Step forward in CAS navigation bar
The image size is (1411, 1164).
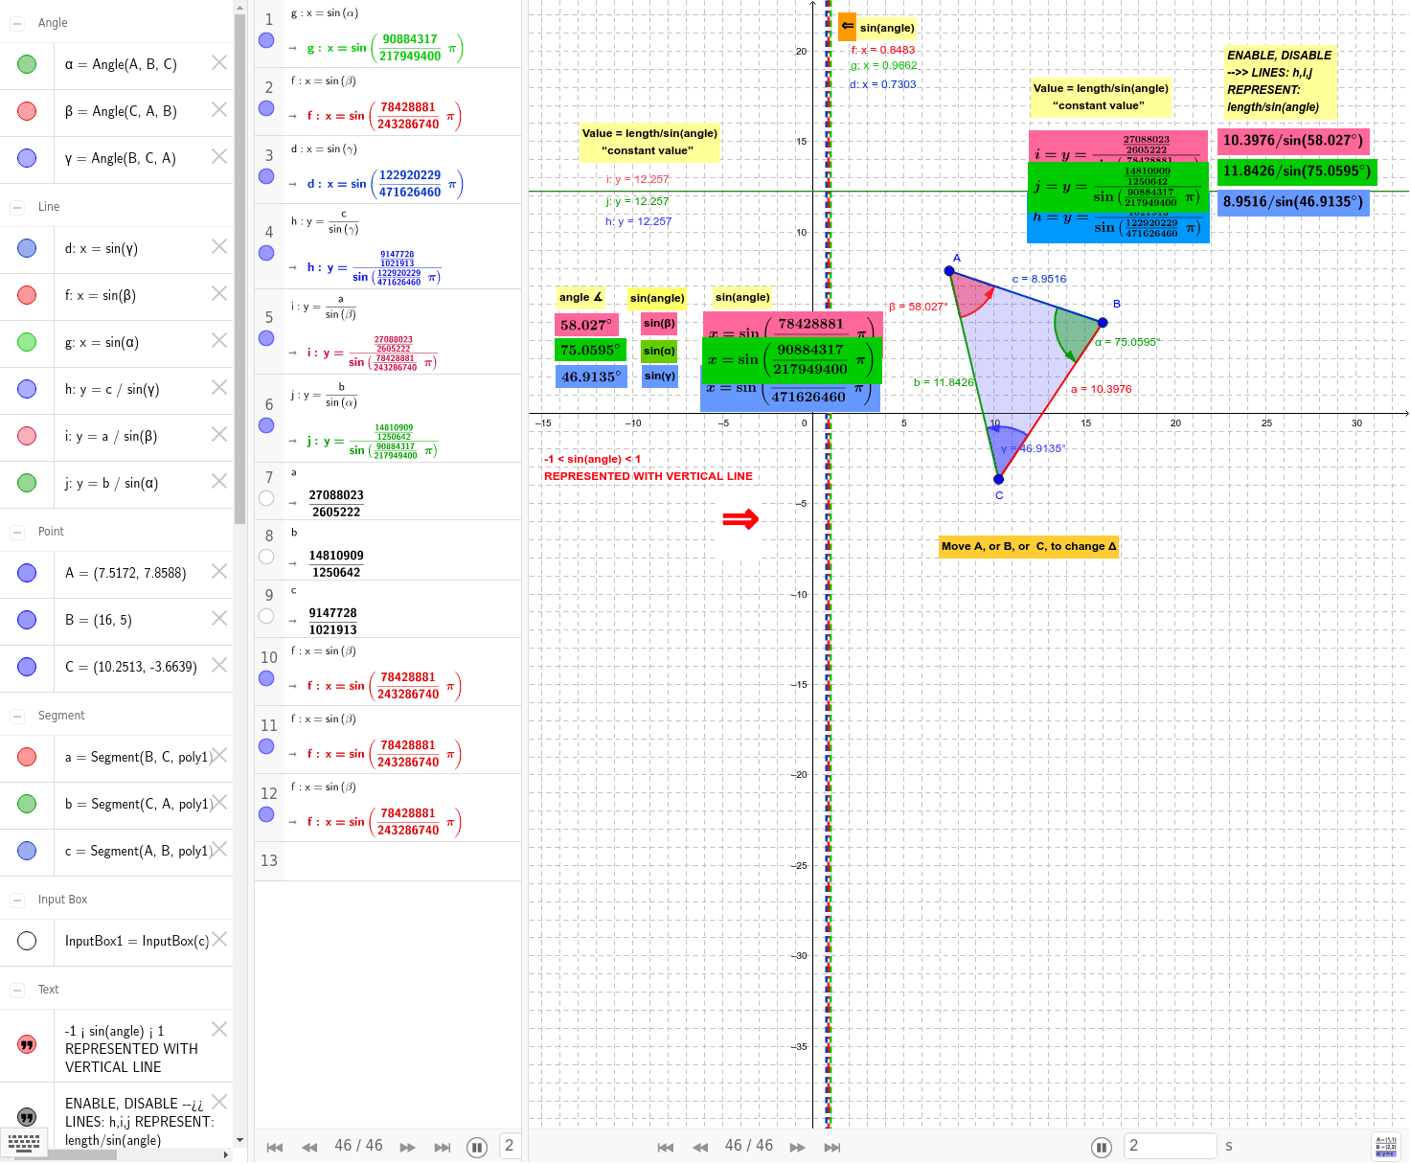click(x=407, y=1147)
